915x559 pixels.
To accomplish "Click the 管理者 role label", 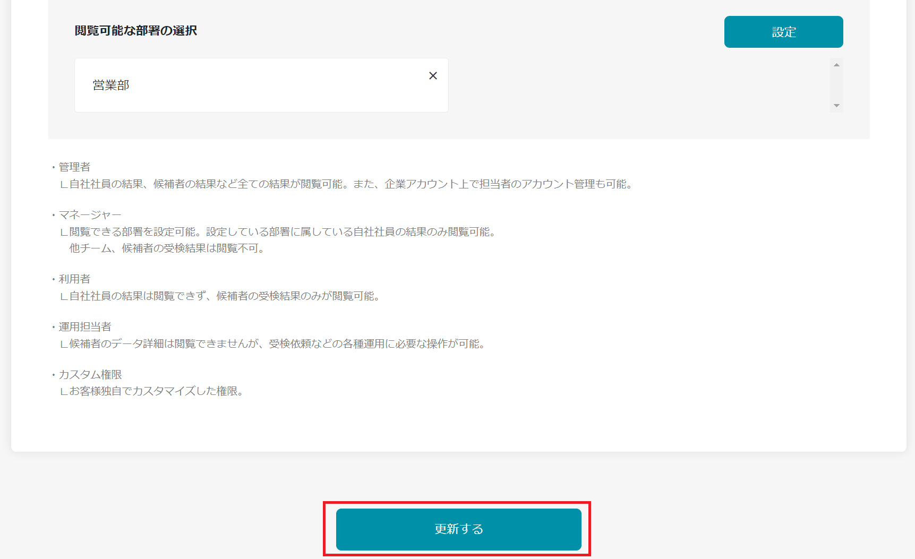I will pos(74,167).
